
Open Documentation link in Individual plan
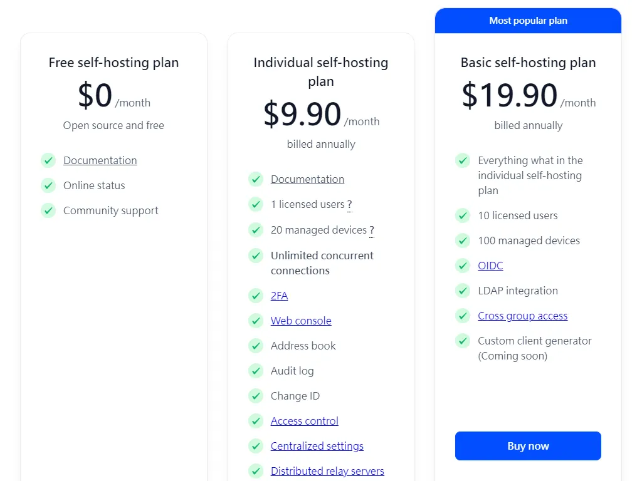(x=307, y=179)
